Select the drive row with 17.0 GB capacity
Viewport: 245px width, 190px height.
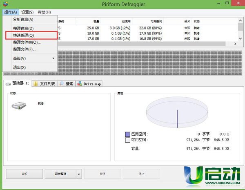(x=148, y=39)
